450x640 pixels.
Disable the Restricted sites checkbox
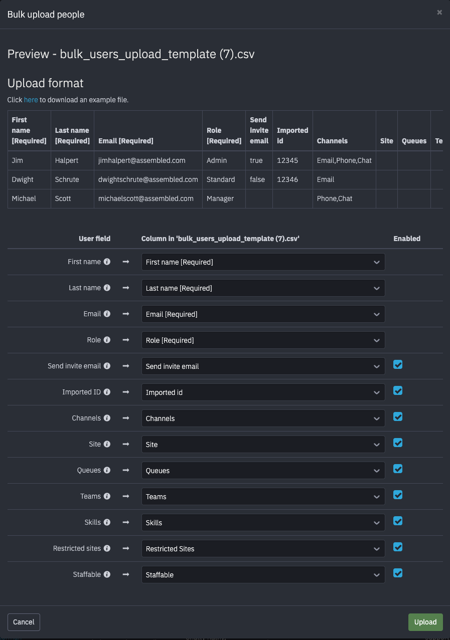(x=398, y=547)
